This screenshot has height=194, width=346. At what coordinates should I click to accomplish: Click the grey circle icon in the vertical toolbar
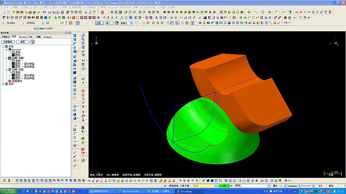point(75,94)
